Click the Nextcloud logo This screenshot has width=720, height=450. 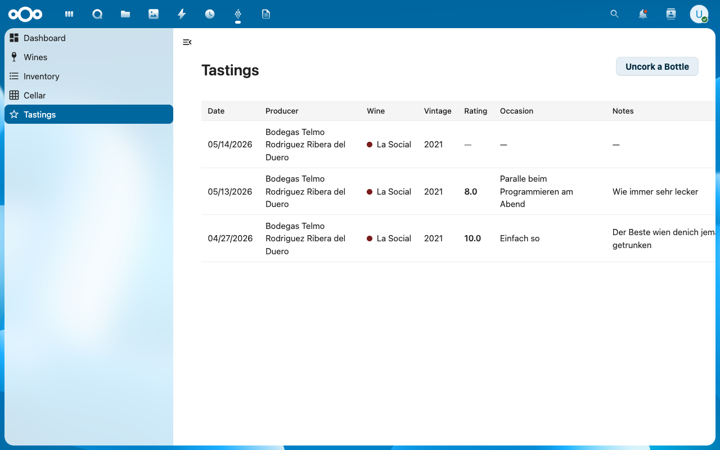tap(25, 14)
